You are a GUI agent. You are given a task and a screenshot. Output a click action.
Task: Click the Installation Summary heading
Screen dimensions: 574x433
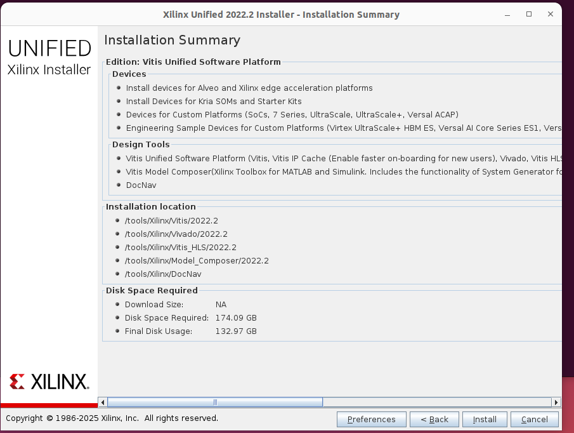click(172, 40)
